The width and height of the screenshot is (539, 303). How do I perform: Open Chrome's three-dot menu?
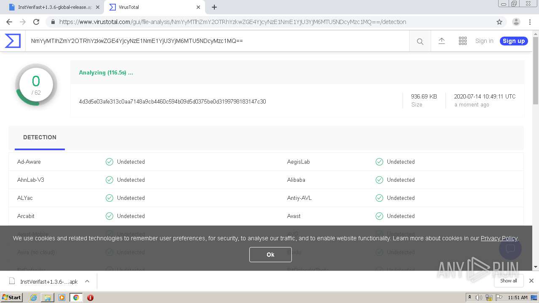(529, 22)
